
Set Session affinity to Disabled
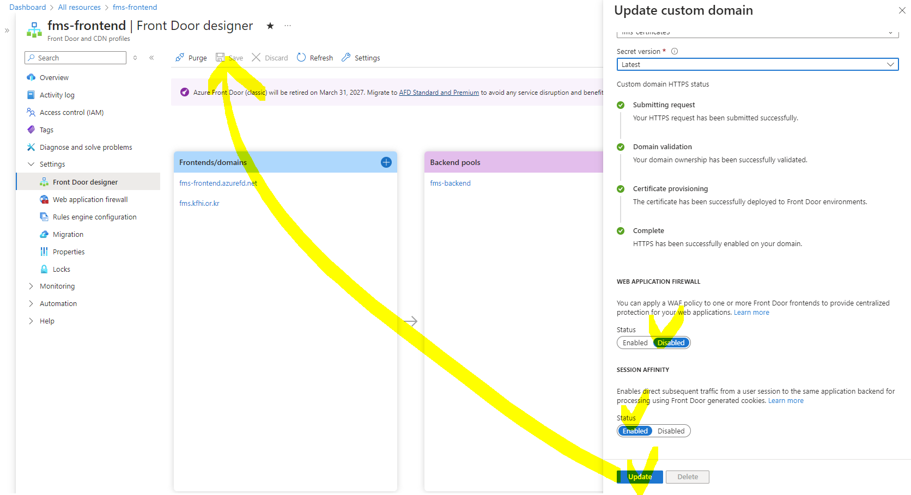pos(671,431)
